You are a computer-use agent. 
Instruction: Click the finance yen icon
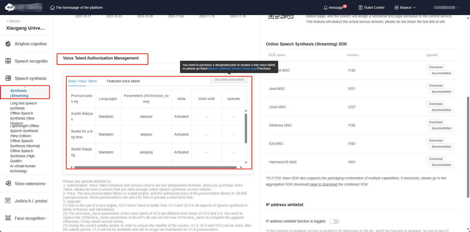[x=397, y=8]
